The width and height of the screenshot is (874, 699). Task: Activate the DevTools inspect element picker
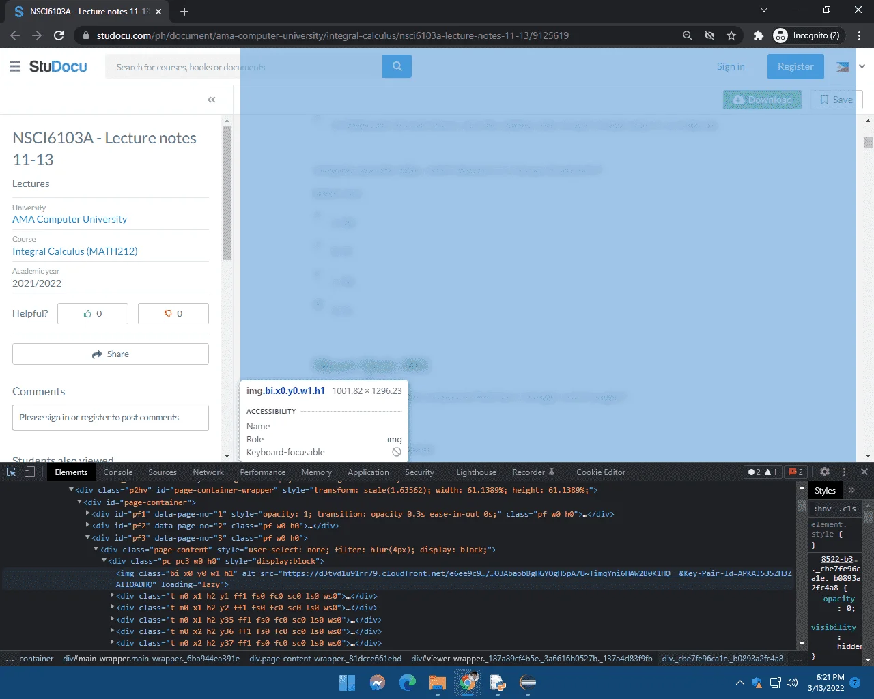point(12,472)
